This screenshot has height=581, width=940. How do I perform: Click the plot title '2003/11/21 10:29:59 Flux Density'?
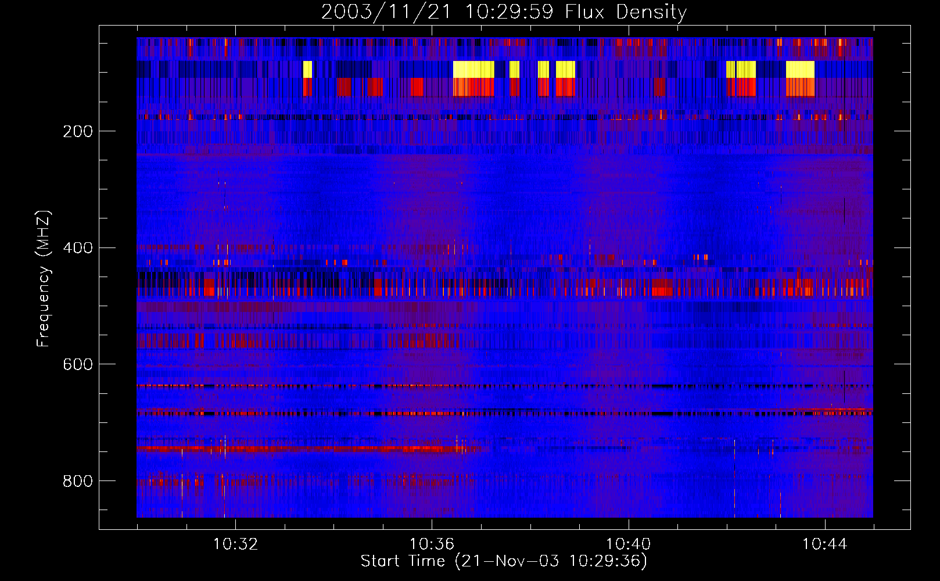(x=504, y=12)
